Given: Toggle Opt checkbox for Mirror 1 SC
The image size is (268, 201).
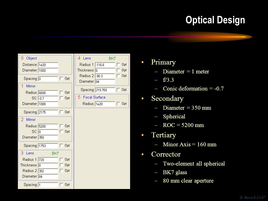Looking at the screenshot, I should [x=61, y=98].
